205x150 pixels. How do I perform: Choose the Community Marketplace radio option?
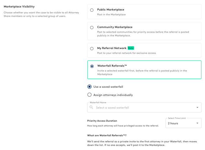point(92,27)
